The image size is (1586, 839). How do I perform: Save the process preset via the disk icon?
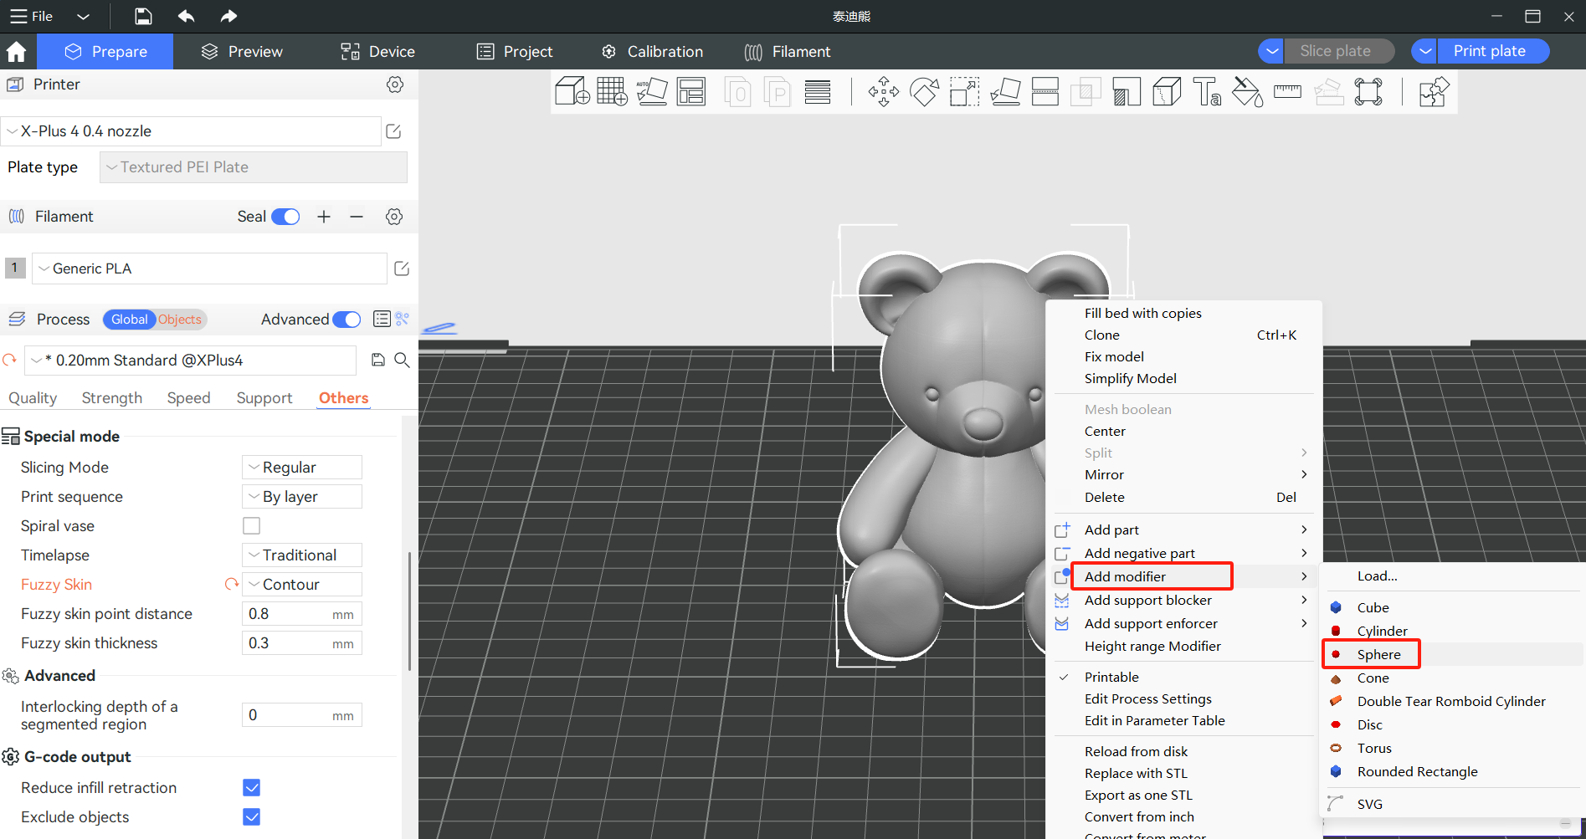[378, 360]
